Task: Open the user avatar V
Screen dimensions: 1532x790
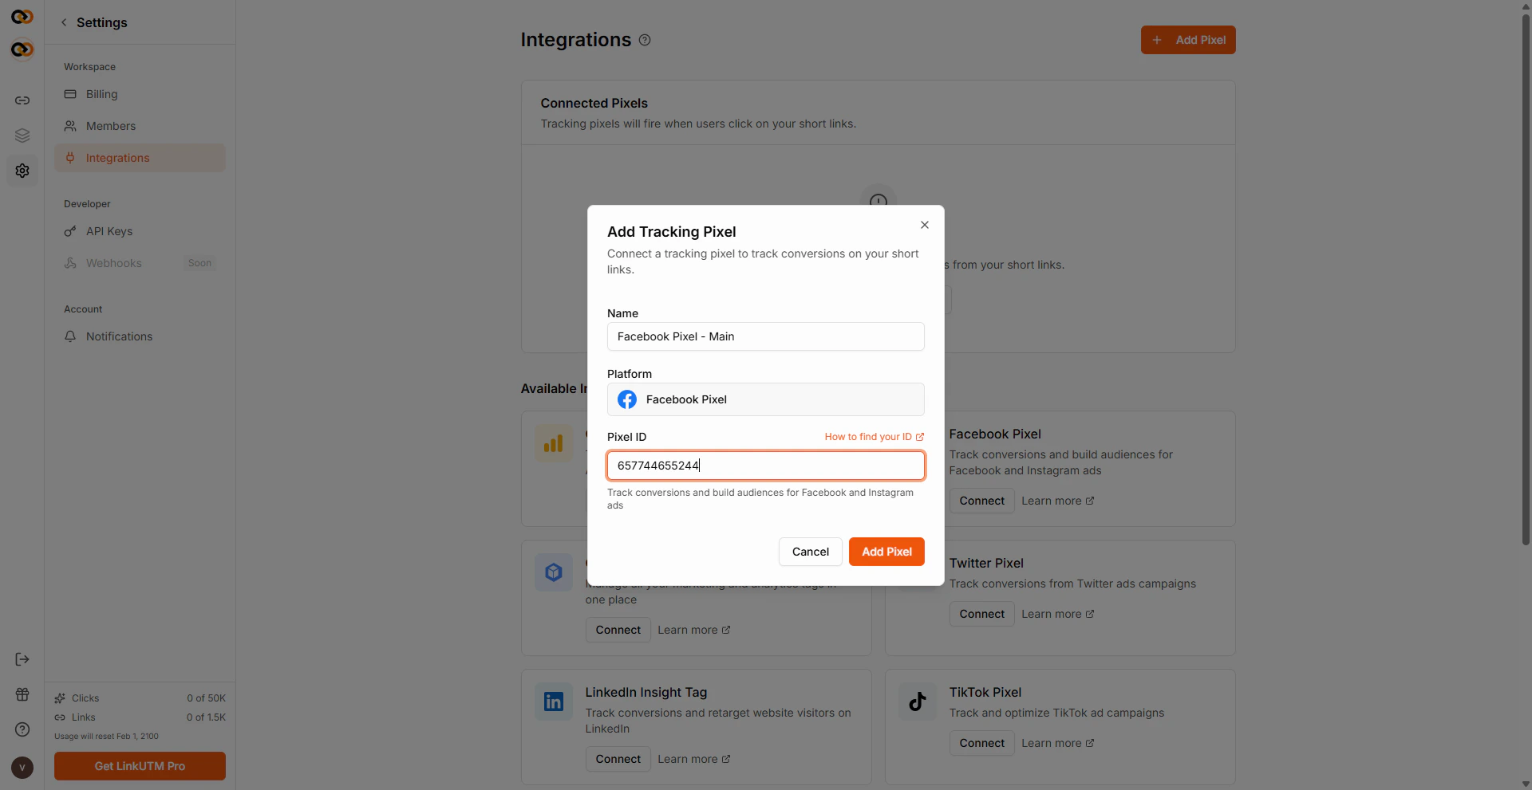Action: pos(22,768)
